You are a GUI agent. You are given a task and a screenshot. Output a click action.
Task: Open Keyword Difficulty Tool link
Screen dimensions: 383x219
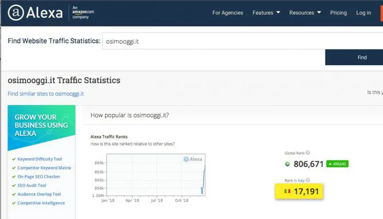click(39, 159)
